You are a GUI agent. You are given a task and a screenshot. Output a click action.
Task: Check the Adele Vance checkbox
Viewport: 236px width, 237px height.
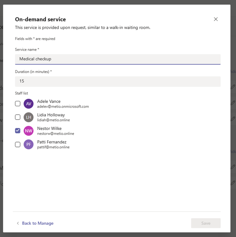coord(18,104)
